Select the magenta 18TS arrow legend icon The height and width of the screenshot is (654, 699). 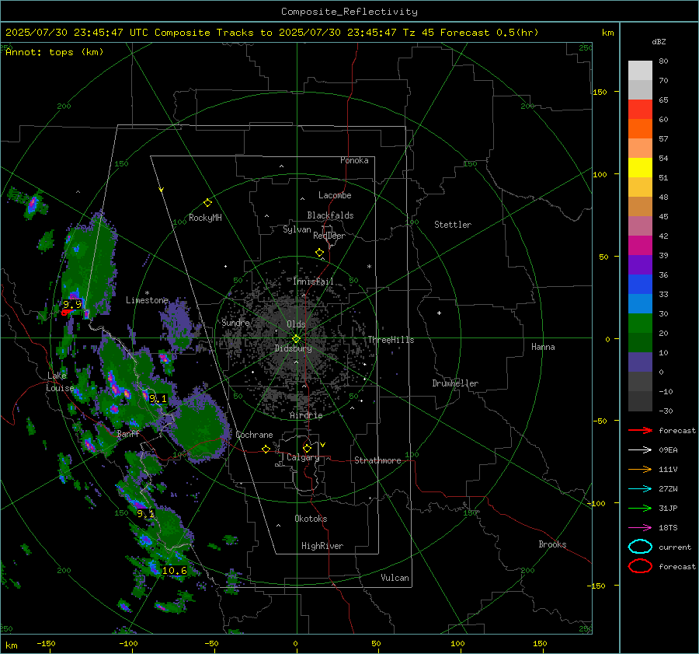pyautogui.click(x=640, y=528)
